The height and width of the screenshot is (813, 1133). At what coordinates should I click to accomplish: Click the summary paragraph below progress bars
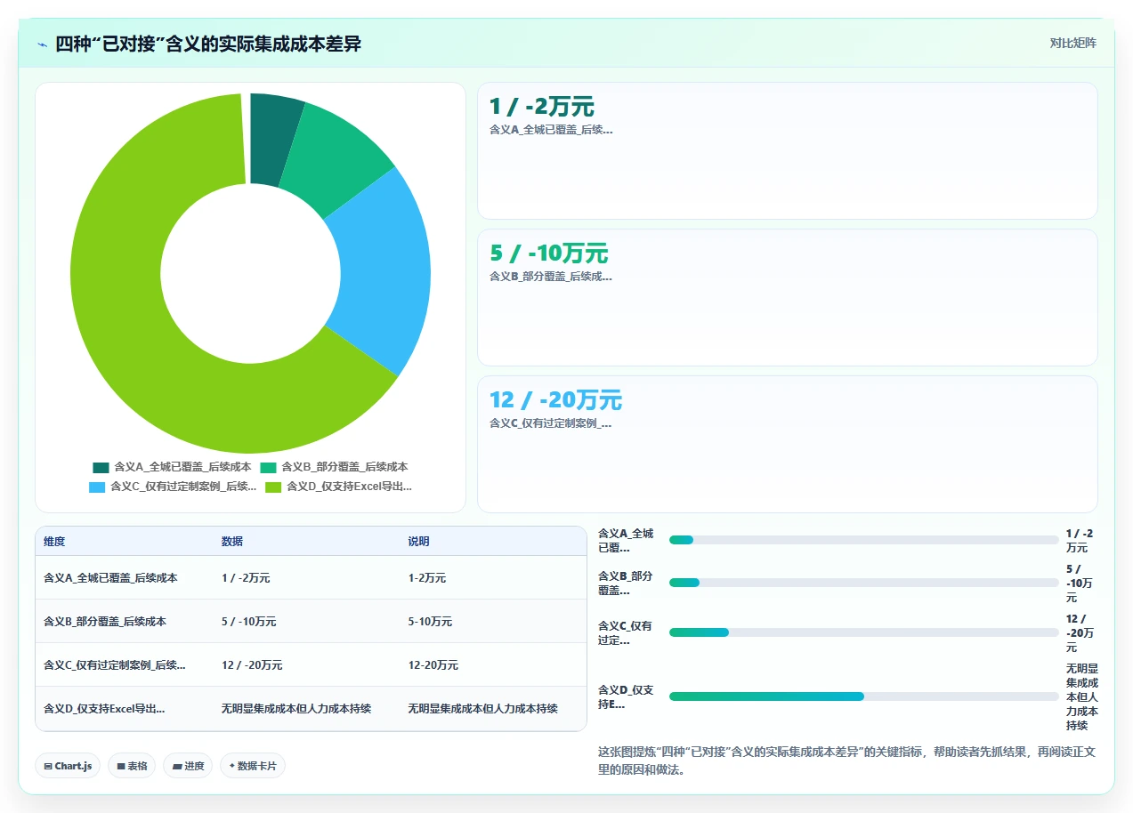click(x=846, y=761)
